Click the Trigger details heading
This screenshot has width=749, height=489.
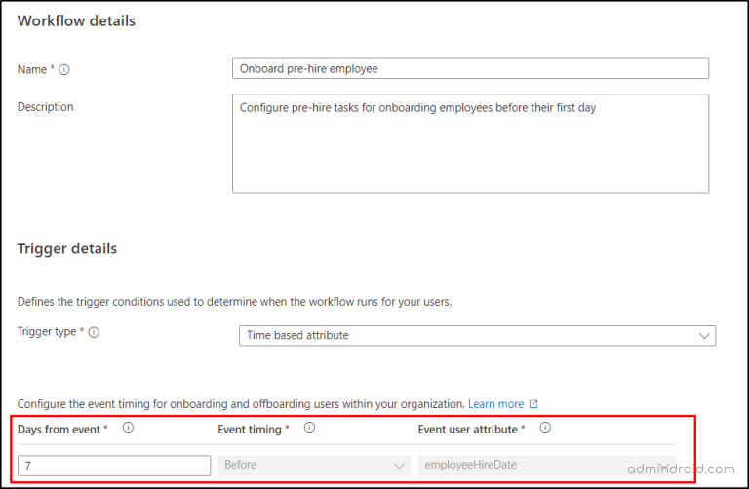(67, 248)
